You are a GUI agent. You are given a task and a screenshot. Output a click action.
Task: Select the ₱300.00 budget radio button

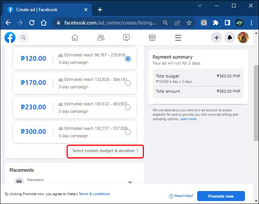[128, 132]
